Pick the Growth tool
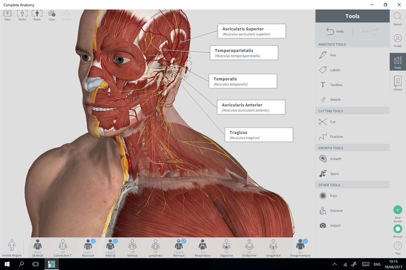Image resolution: width=406 pixels, height=270 pixels. [352, 159]
